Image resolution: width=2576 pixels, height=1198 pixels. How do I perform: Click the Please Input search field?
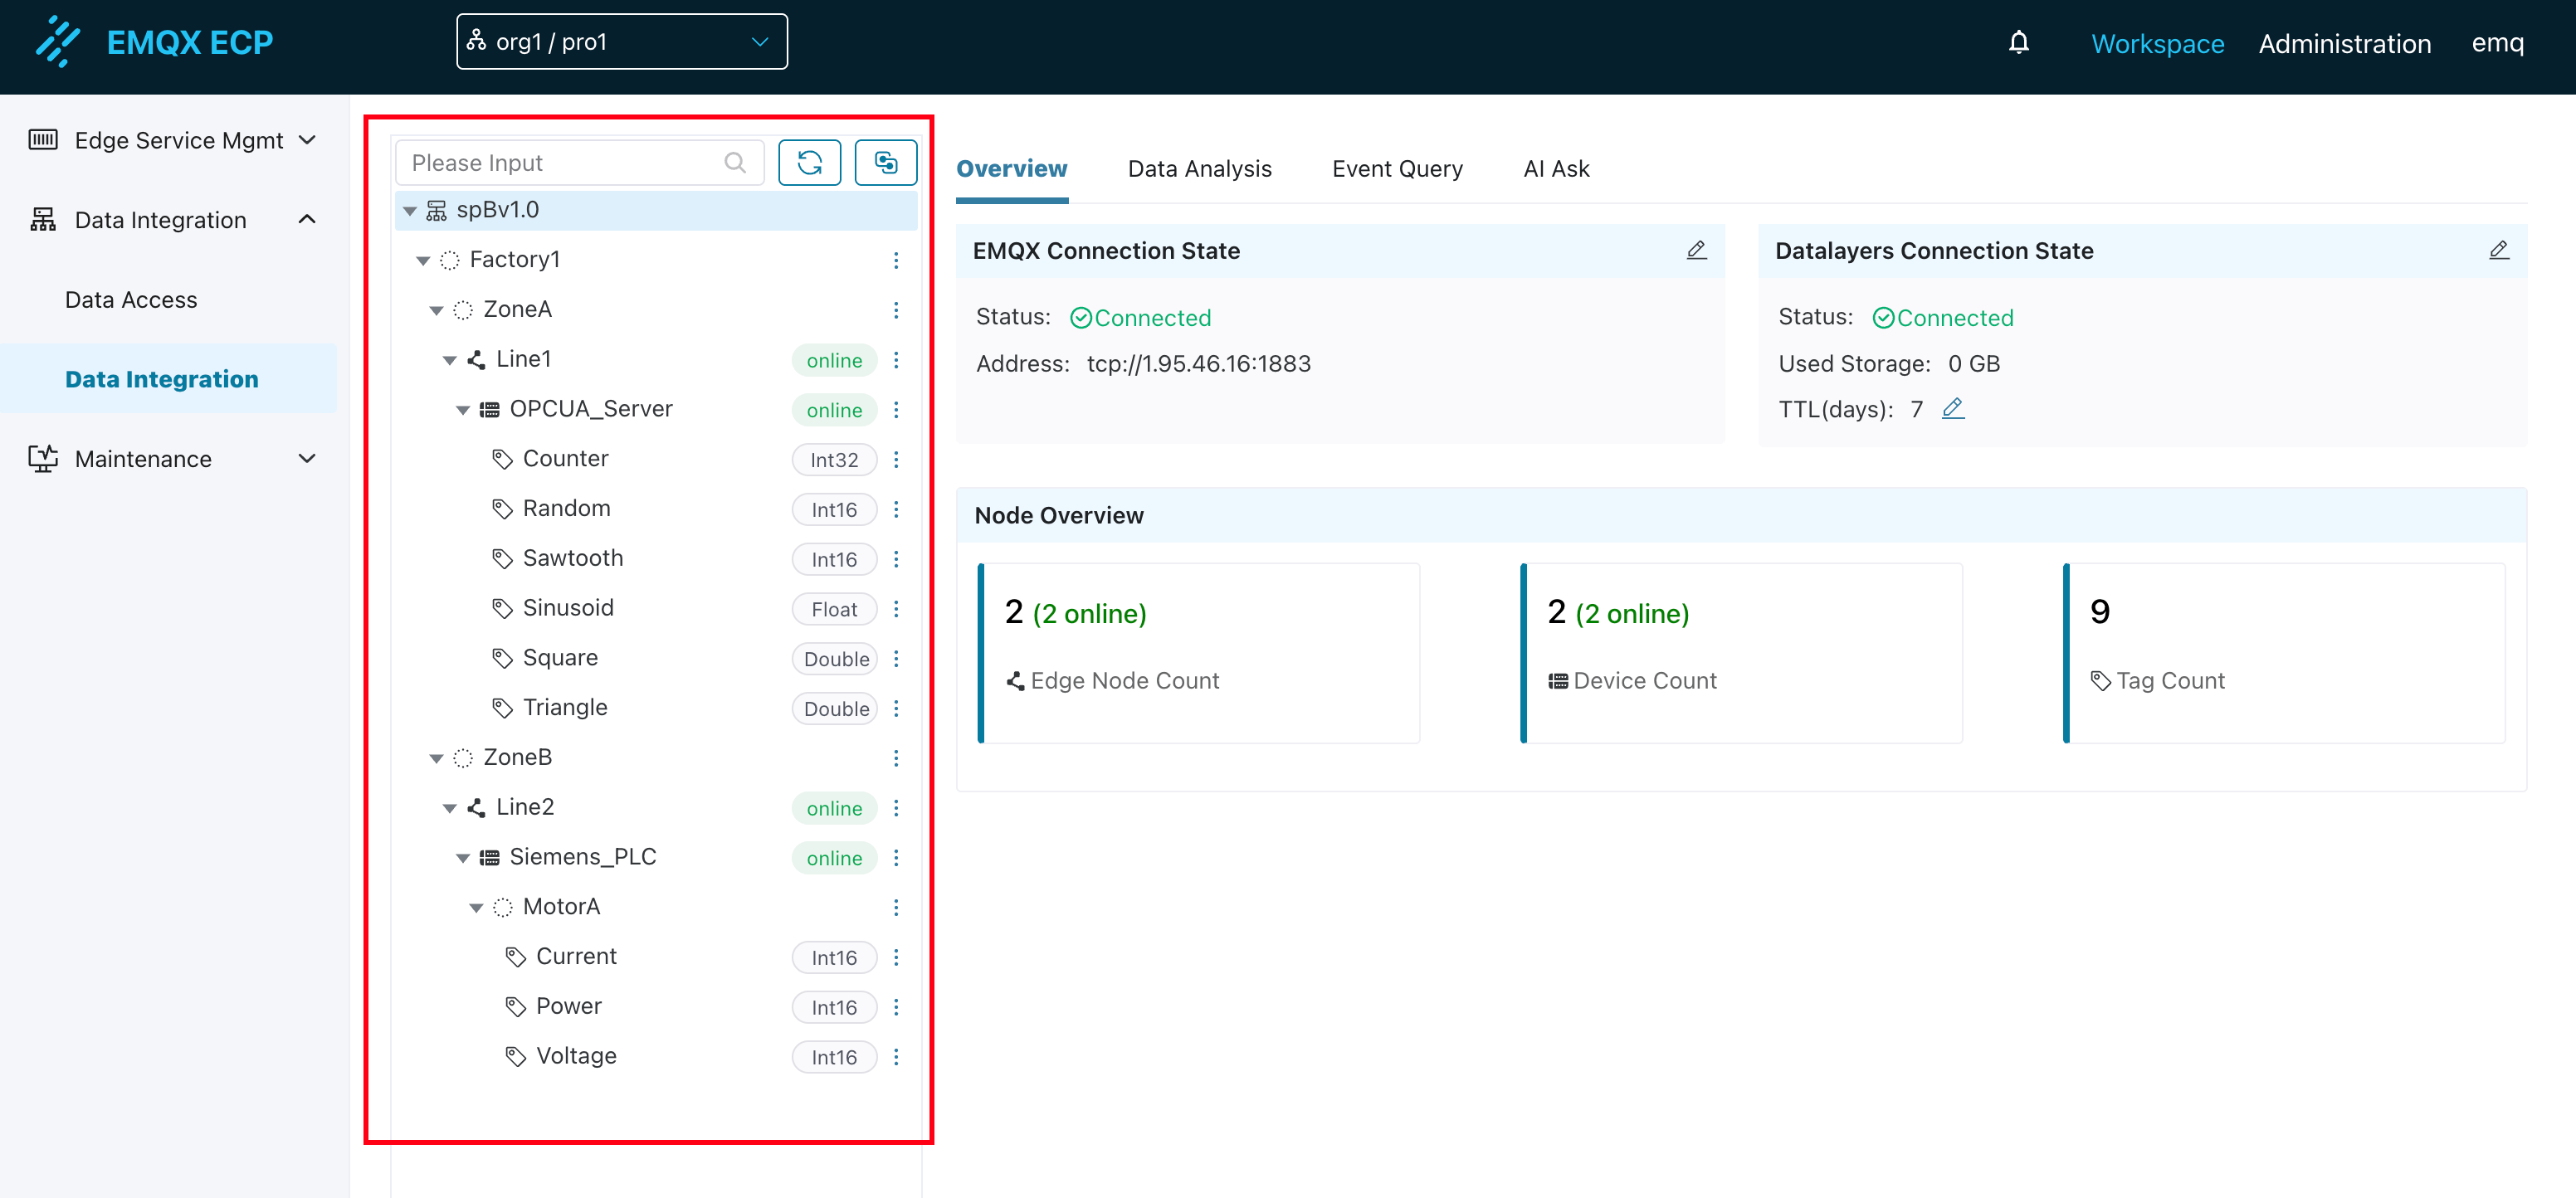click(565, 162)
